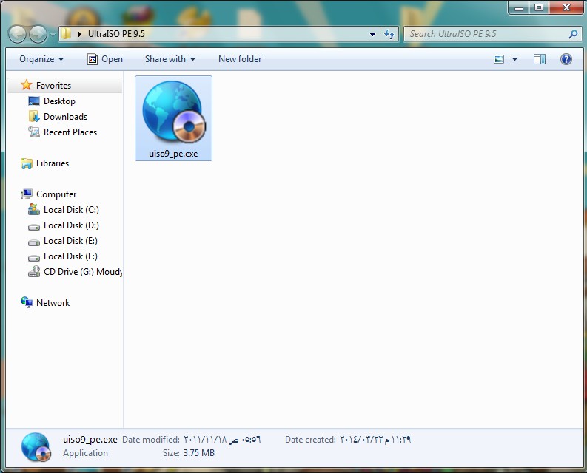Go back with the Back arrow button

point(17,35)
